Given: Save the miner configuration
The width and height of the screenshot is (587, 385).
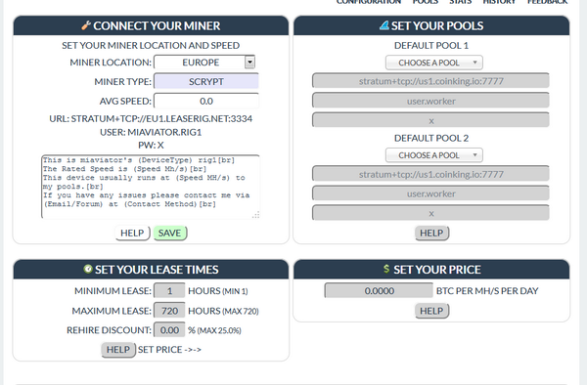Looking at the screenshot, I should point(169,233).
